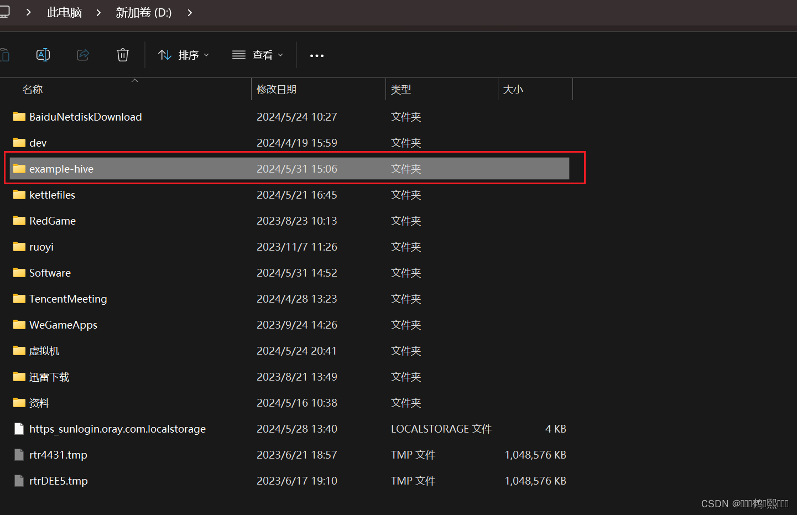Open the 查看 view dropdown
This screenshot has width=797, height=515.
tap(258, 55)
